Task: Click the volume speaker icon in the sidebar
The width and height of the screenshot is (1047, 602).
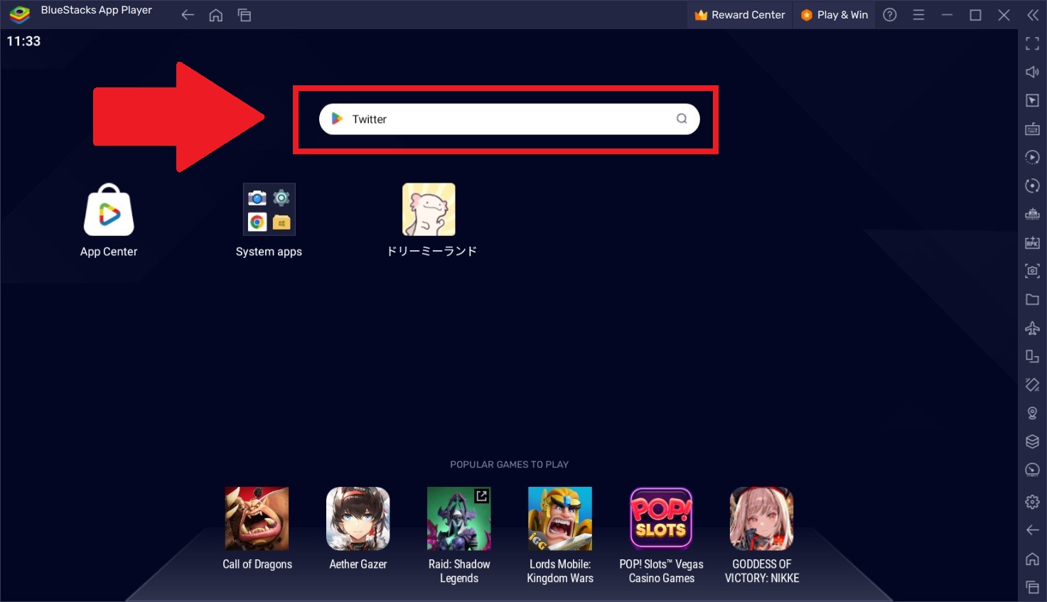Action: point(1033,72)
